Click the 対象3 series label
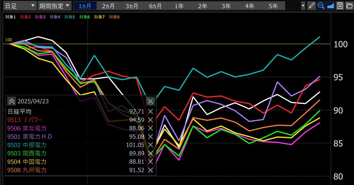The image size is (354, 185). pos(40,17)
